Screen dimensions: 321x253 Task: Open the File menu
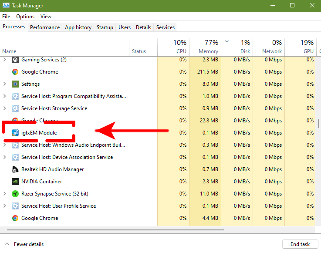6,17
